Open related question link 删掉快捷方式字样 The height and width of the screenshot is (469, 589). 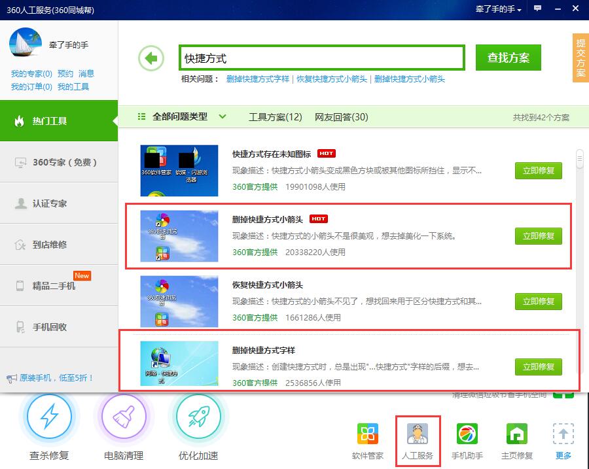point(258,79)
